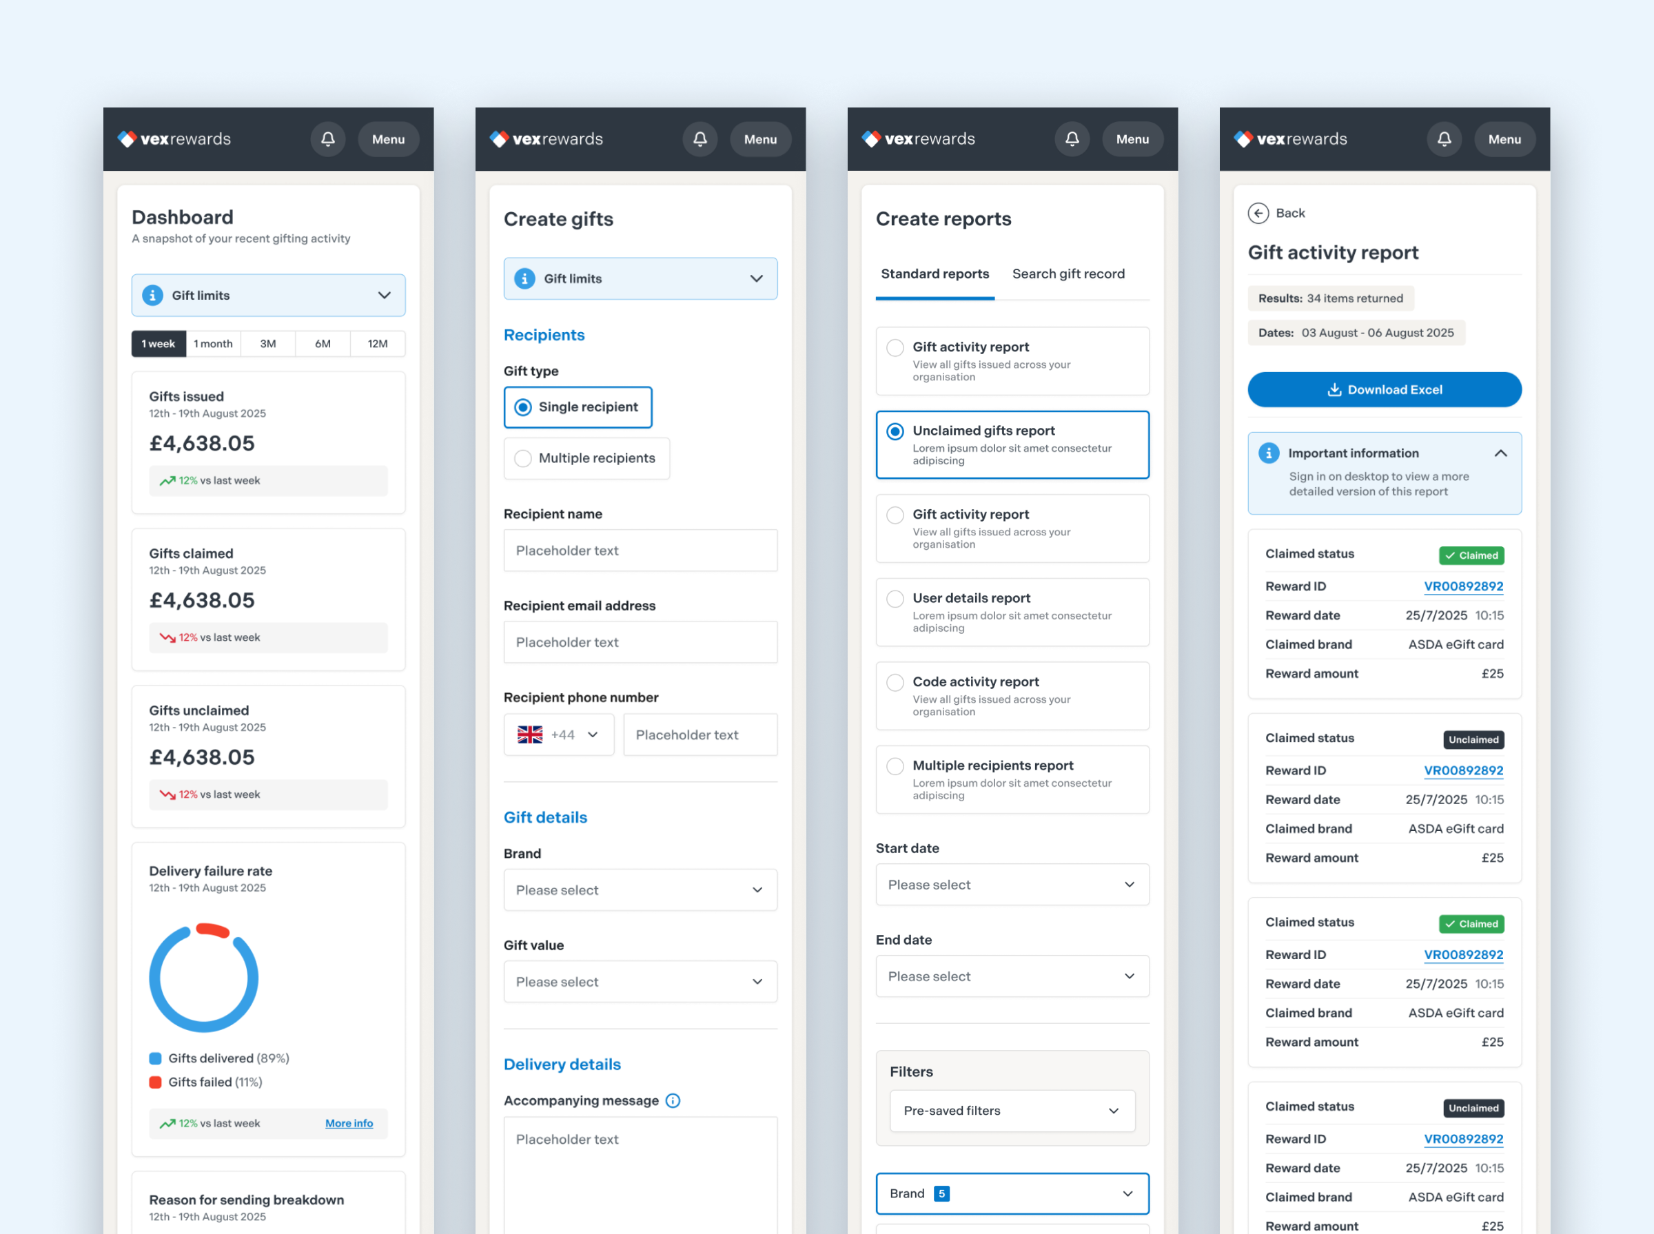Click the Download Excel button
The height and width of the screenshot is (1234, 1654).
1385,389
